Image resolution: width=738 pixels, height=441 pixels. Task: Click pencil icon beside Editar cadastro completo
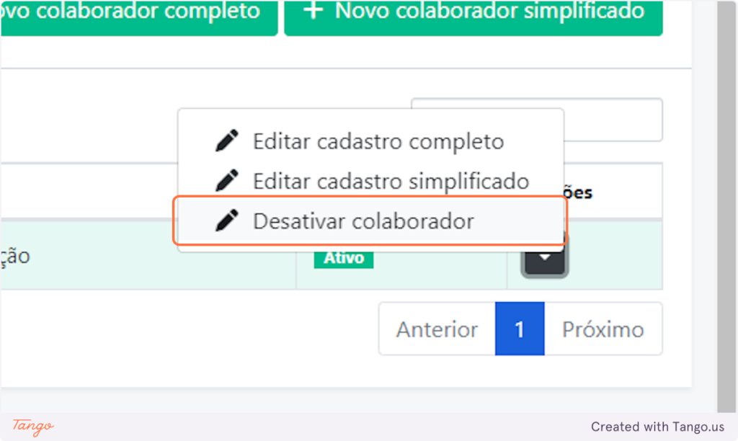point(227,141)
